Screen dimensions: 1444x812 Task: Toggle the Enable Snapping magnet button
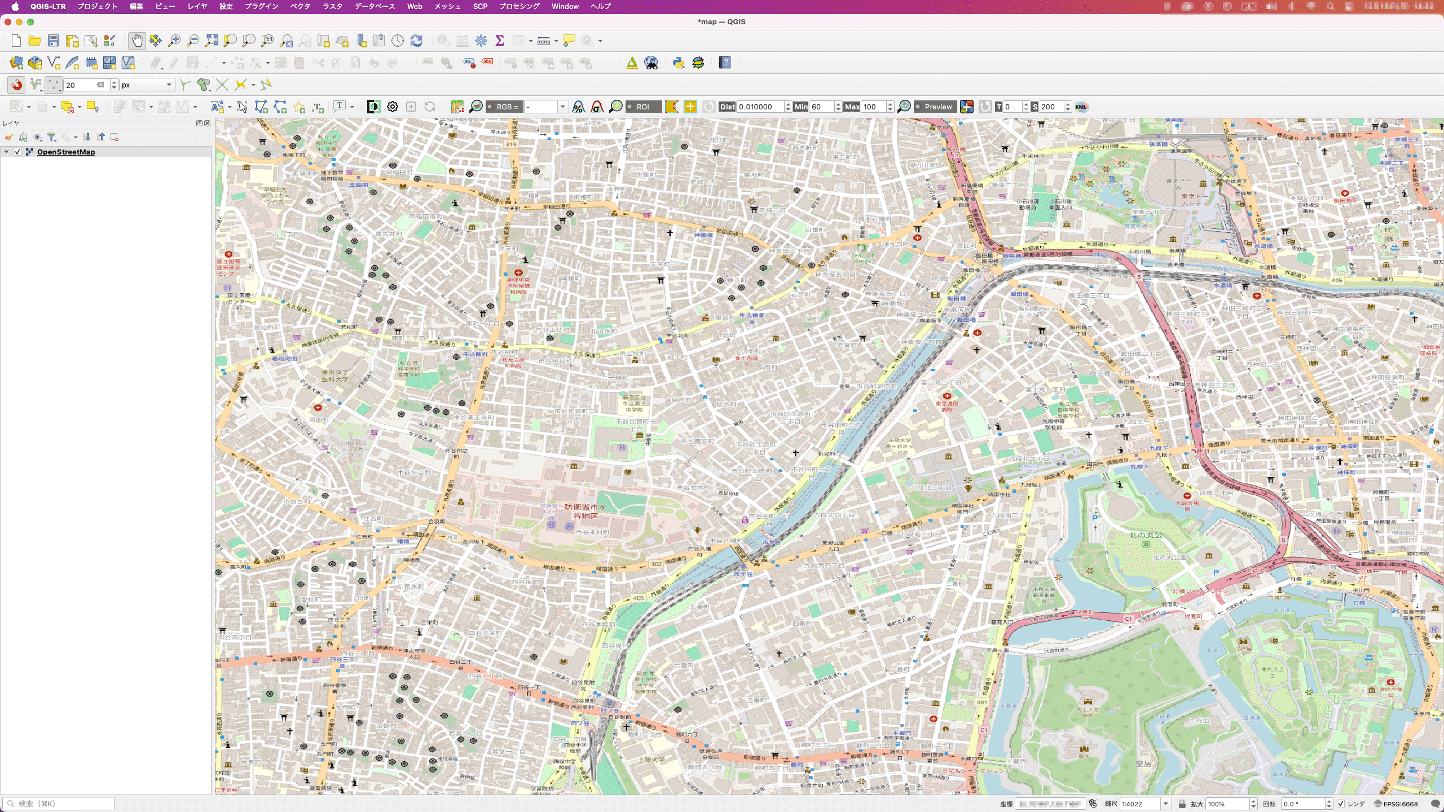pyautogui.click(x=16, y=85)
